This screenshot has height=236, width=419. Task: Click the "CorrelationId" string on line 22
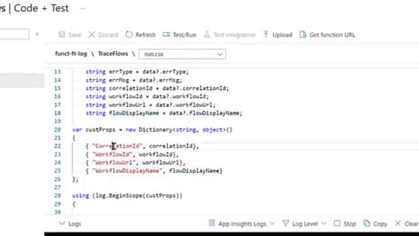[117, 146]
